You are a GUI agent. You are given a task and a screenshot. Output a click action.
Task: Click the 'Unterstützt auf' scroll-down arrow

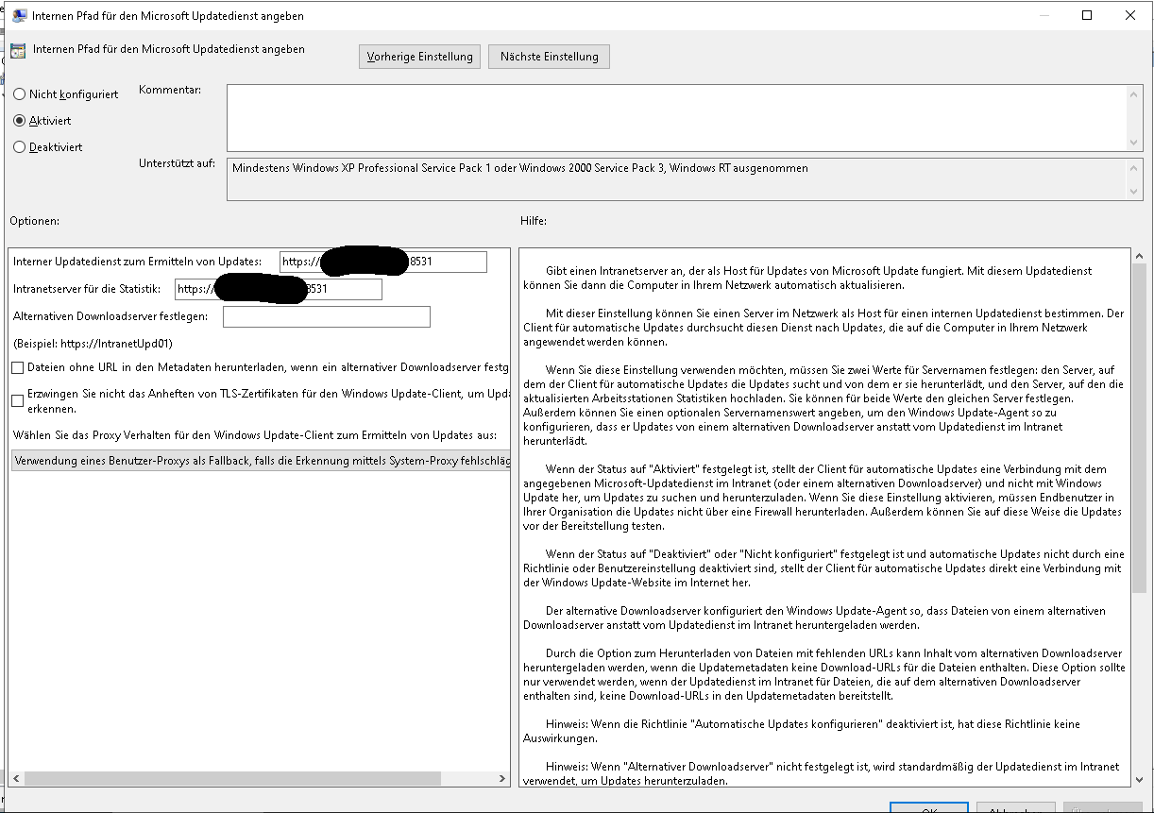coord(1135,192)
